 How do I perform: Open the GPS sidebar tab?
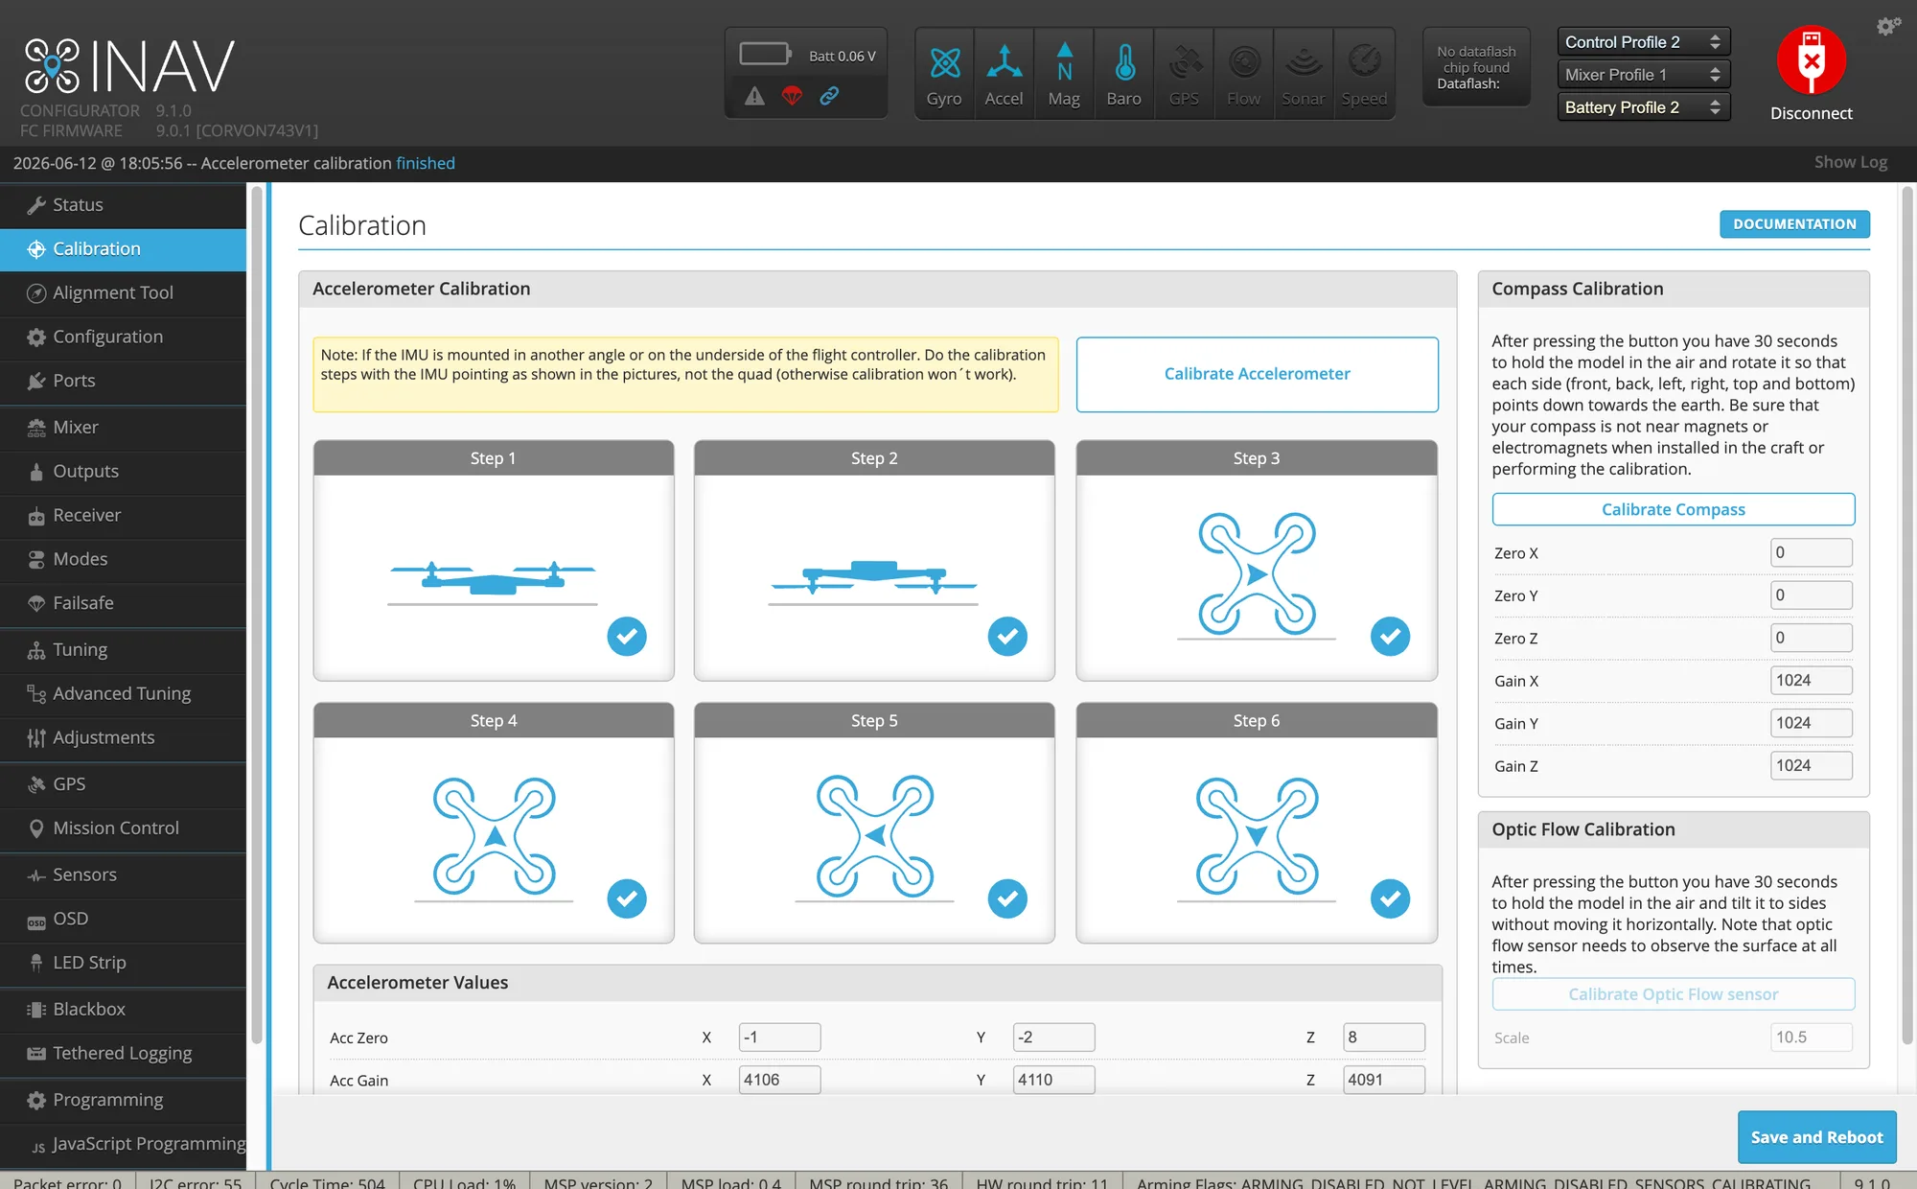tap(123, 783)
